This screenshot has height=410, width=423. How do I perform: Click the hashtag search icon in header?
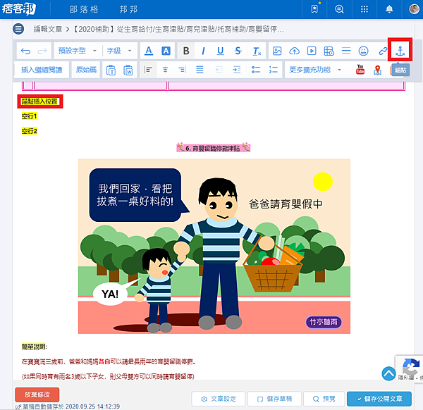coord(339,9)
